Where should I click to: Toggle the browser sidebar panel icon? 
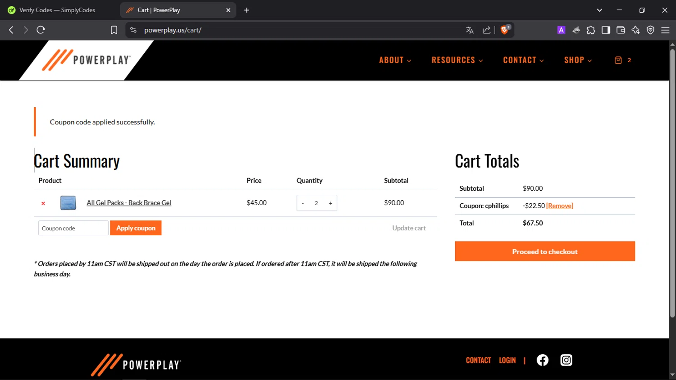pyautogui.click(x=606, y=30)
